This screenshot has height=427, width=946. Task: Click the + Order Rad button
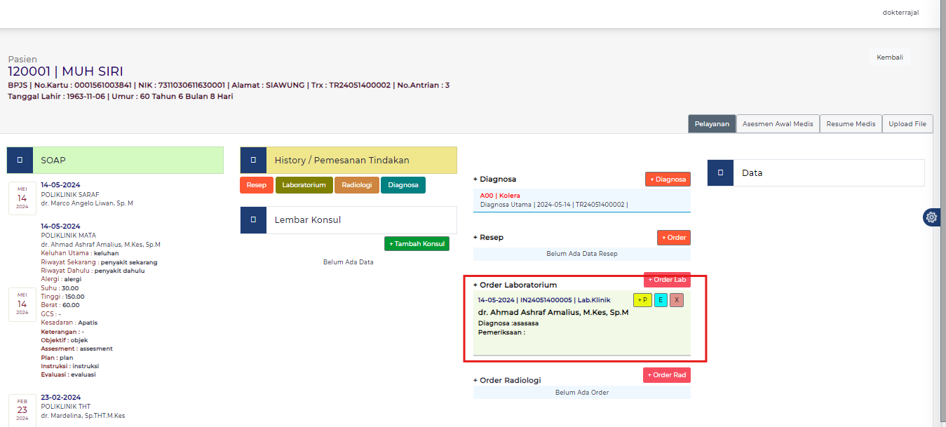pyautogui.click(x=666, y=375)
